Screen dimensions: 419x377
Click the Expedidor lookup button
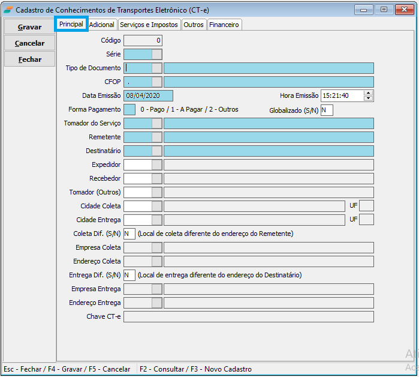click(x=157, y=164)
